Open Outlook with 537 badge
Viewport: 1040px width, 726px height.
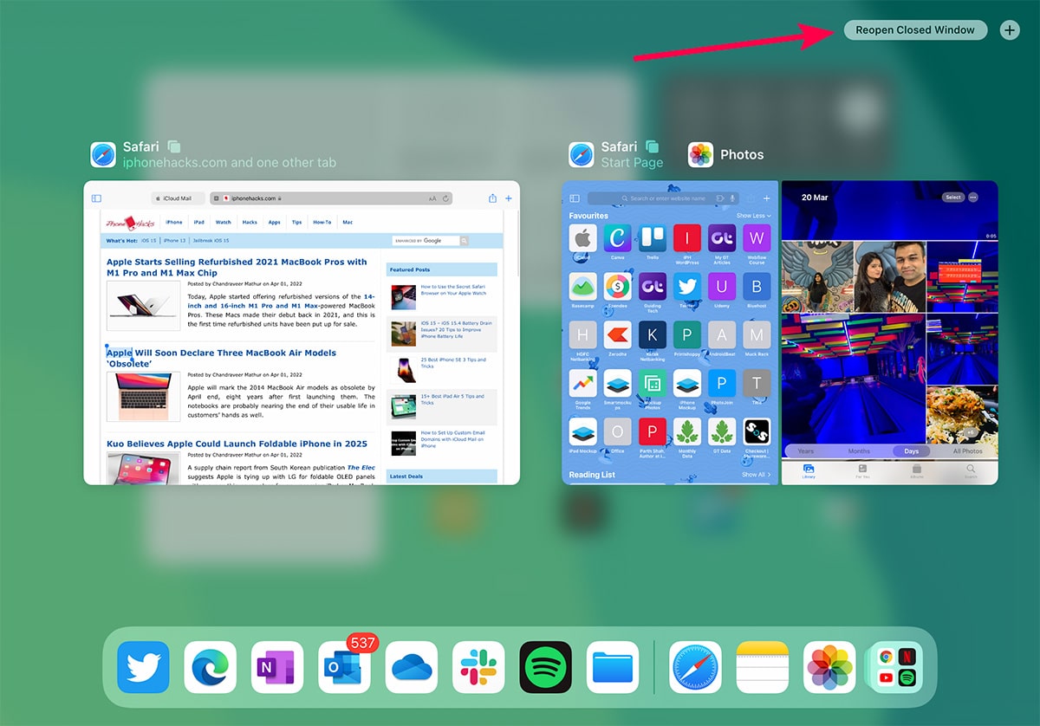[344, 667]
